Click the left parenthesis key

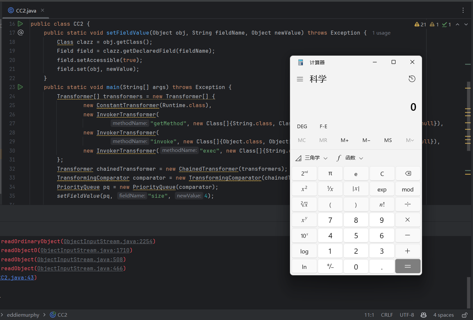pyautogui.click(x=330, y=204)
